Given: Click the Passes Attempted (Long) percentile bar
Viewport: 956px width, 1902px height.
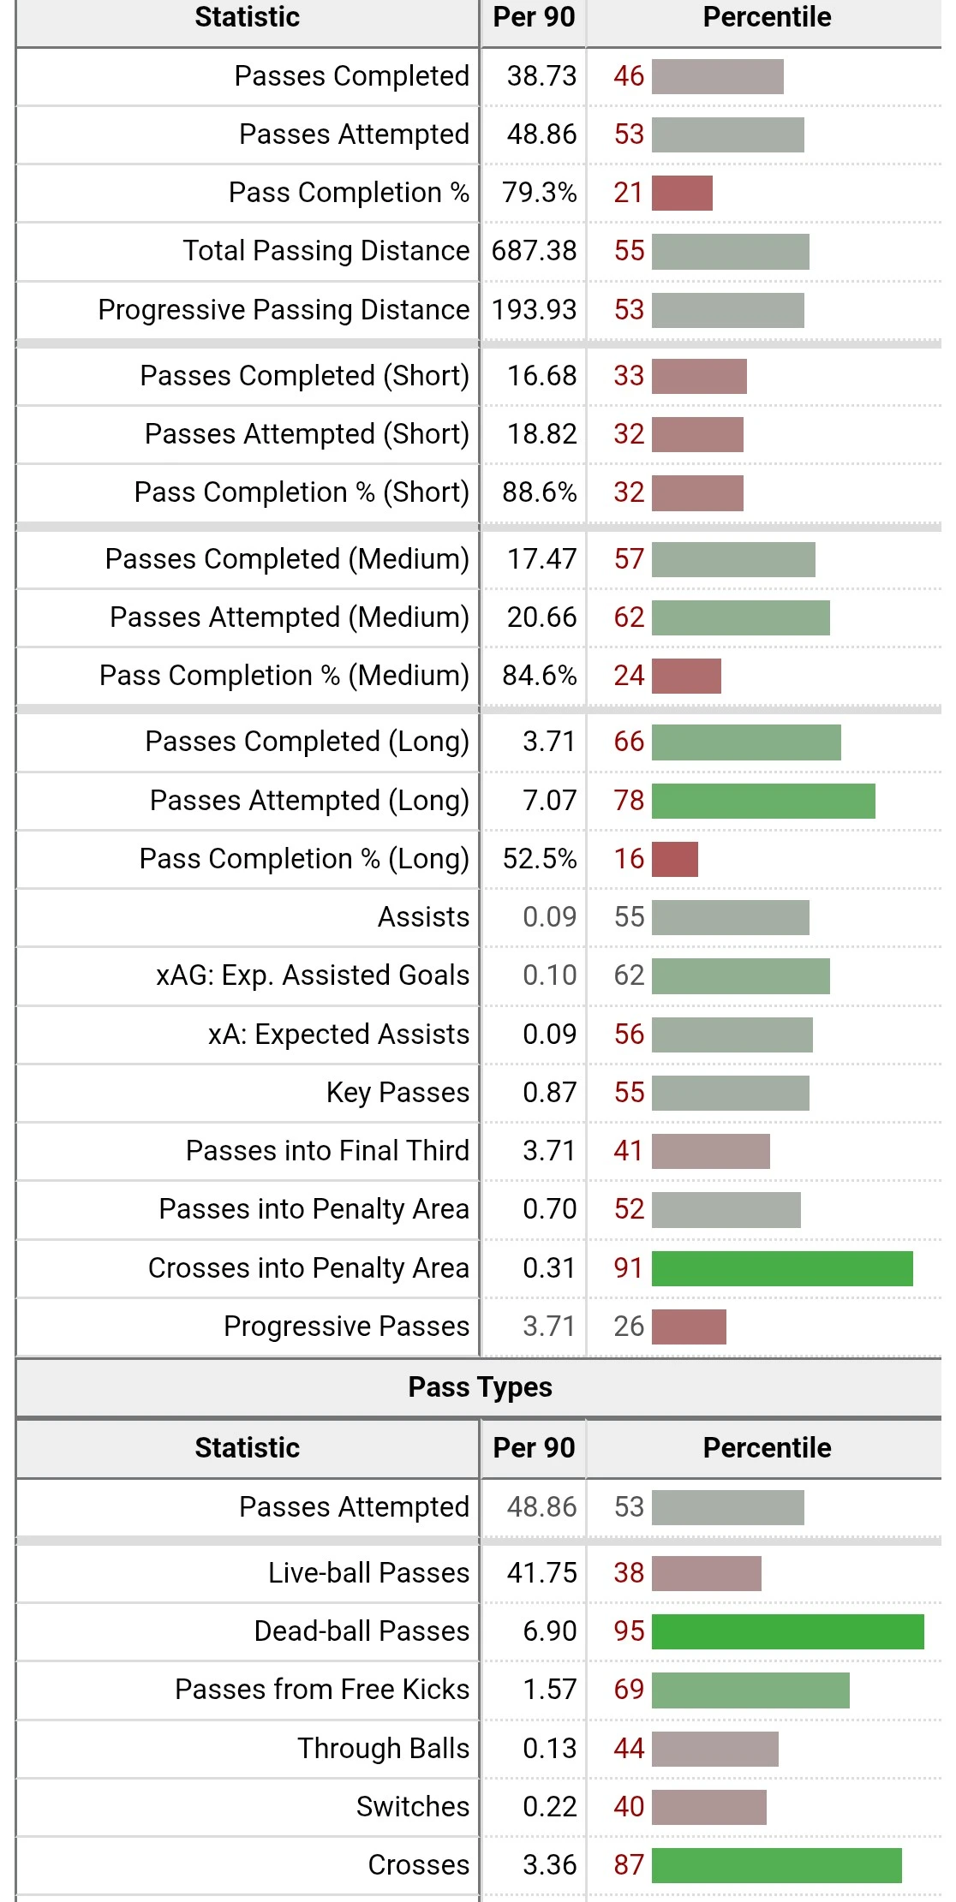Looking at the screenshot, I should coord(763,801).
